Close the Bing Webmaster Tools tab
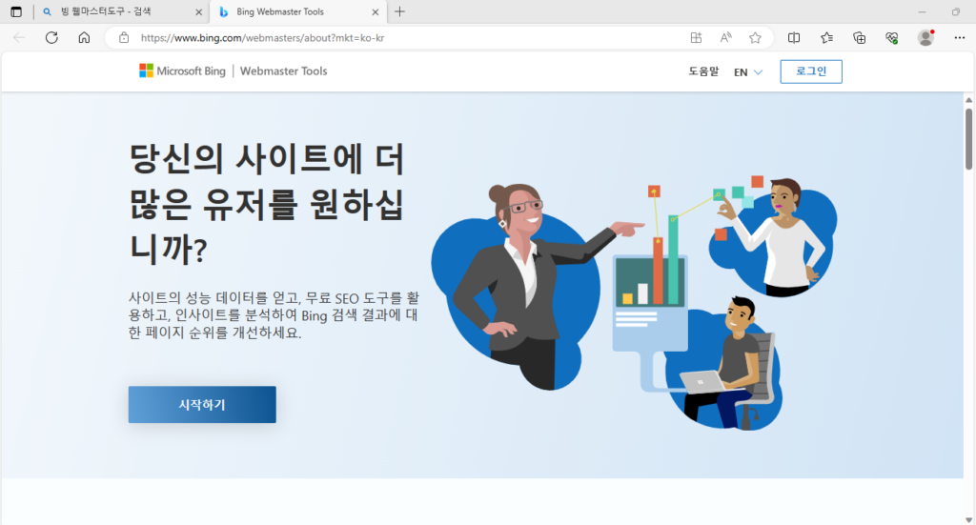 (x=376, y=11)
